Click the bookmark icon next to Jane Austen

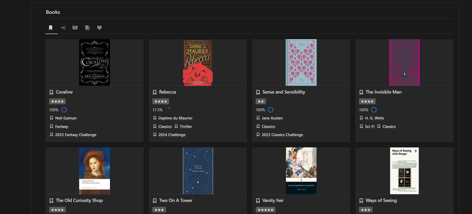click(258, 118)
